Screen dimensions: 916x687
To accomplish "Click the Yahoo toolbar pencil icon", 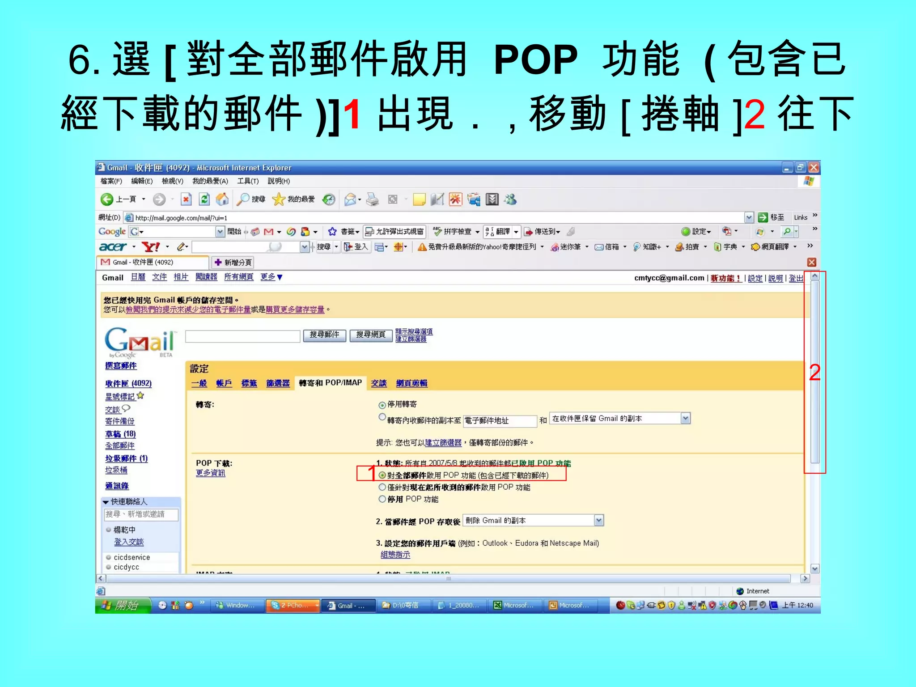I will coord(181,246).
